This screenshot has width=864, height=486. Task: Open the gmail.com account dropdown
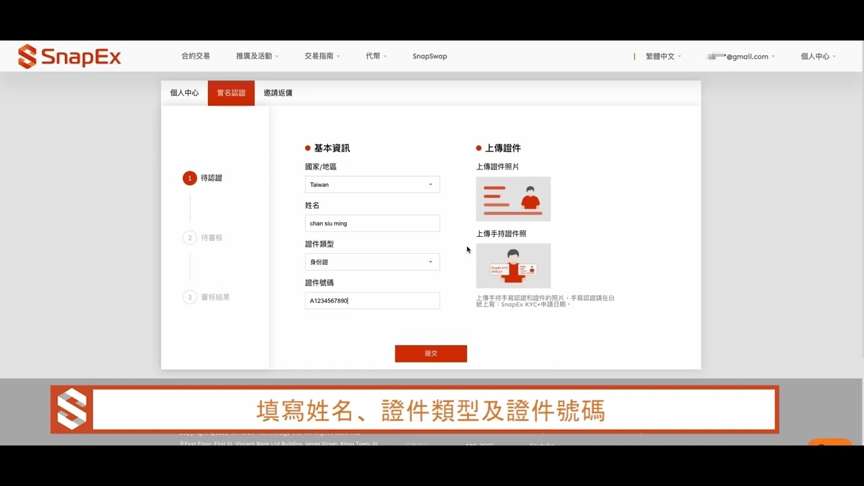(x=740, y=56)
